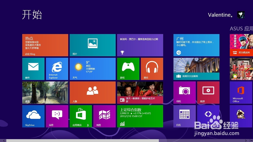Click the left scrollbar arrow

[x=4, y=141]
